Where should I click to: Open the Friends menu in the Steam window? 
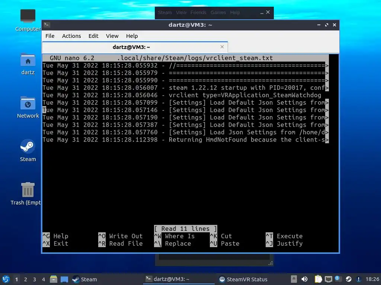coord(198,12)
